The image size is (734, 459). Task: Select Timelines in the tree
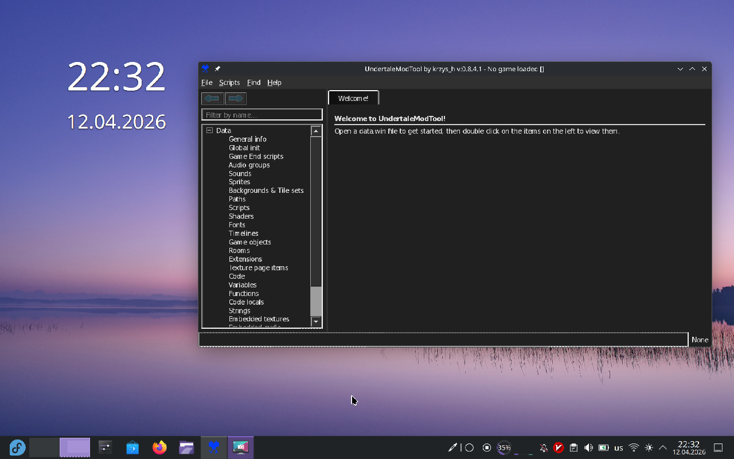coord(243,234)
